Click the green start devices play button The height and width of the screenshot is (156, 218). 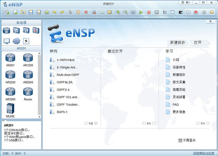141,12
